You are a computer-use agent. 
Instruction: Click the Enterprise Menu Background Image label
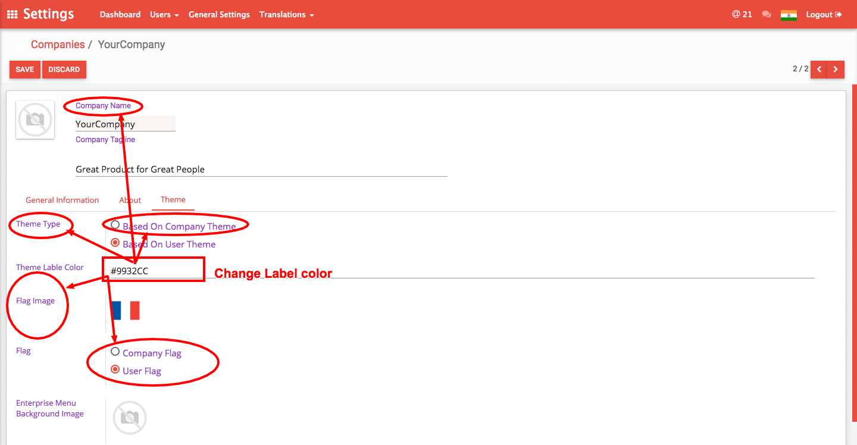click(x=50, y=408)
